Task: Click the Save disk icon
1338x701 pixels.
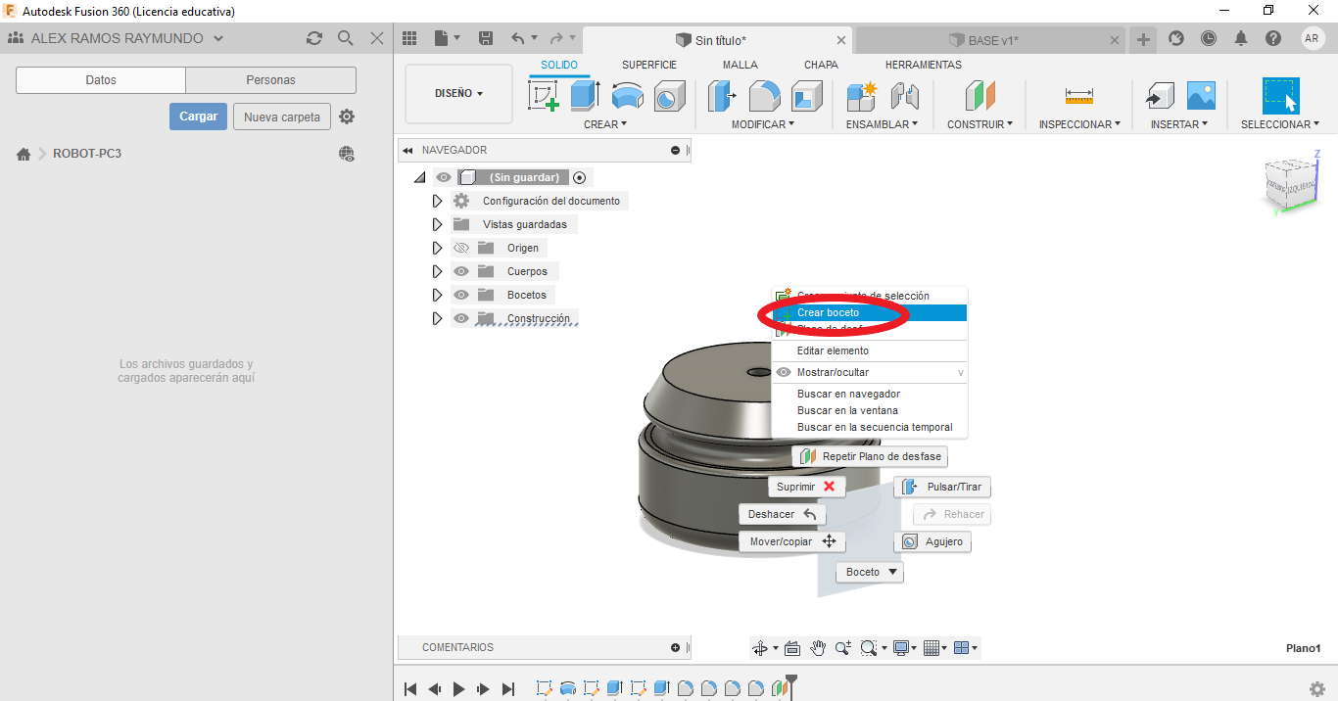Action: point(486,38)
